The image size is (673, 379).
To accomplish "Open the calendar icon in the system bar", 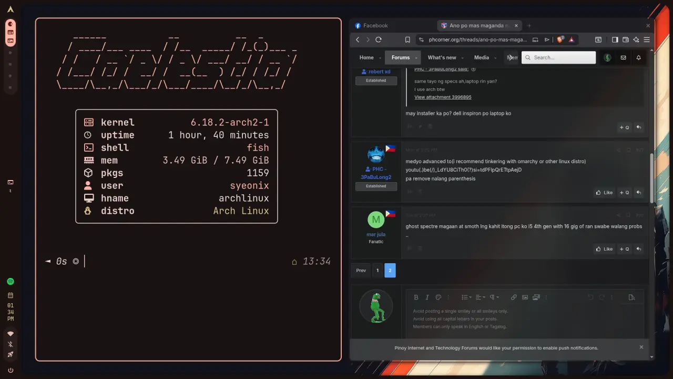I will [x=11, y=295].
